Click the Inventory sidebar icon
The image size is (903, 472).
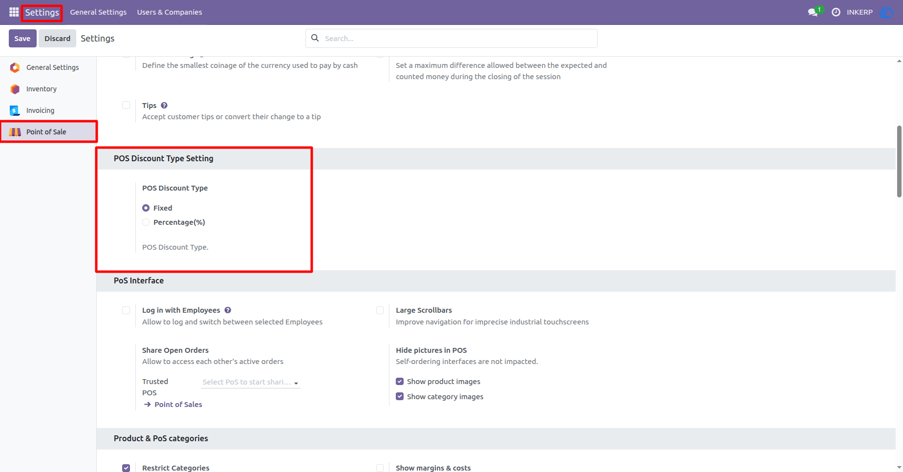15,89
